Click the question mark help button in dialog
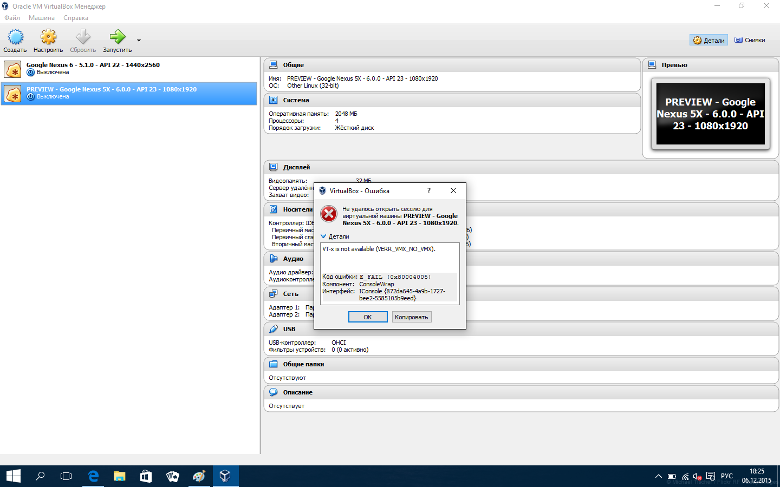The width and height of the screenshot is (780, 487). click(x=428, y=190)
